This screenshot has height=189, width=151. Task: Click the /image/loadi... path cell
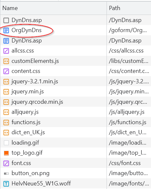pos(129,143)
